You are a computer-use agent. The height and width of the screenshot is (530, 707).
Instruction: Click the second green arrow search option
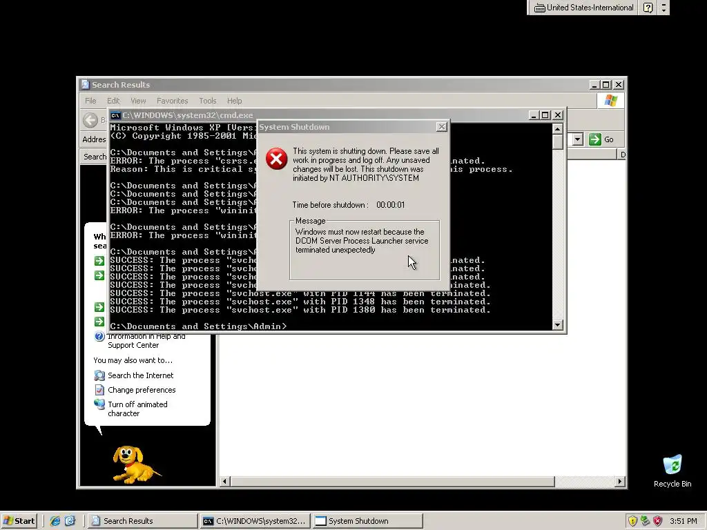pos(99,275)
